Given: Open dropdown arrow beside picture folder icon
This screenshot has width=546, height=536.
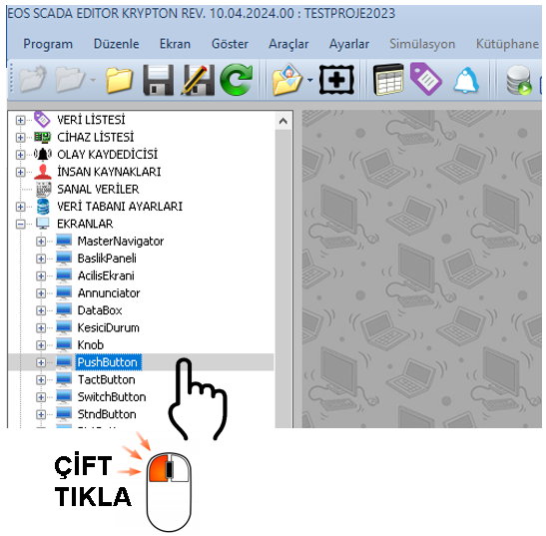Looking at the screenshot, I should coord(309,81).
